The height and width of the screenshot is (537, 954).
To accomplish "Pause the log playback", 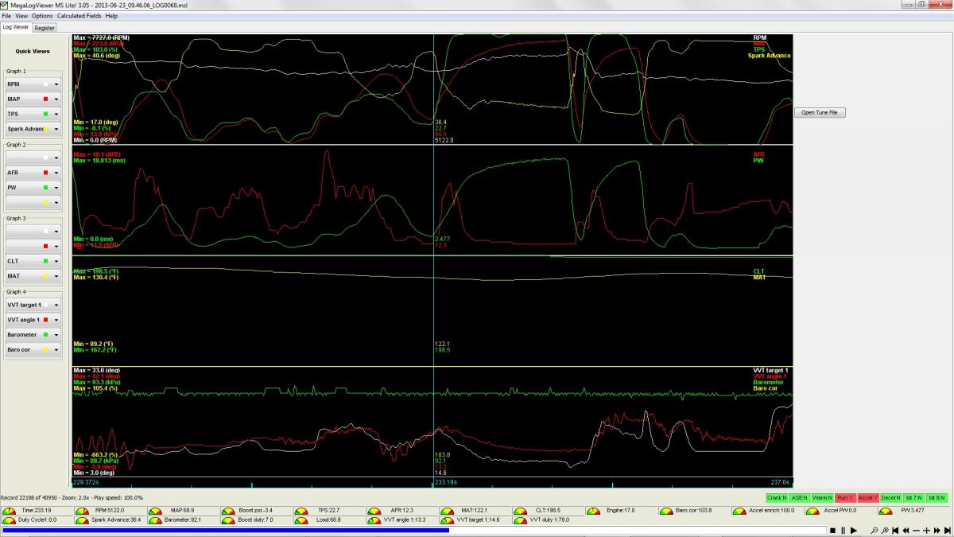I will [x=843, y=530].
